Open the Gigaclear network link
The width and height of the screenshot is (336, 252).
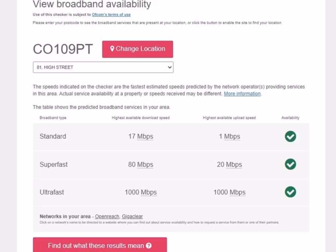click(132, 217)
